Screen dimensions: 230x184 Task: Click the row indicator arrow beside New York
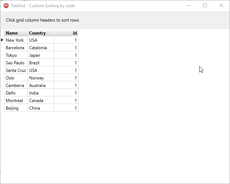[2, 40]
